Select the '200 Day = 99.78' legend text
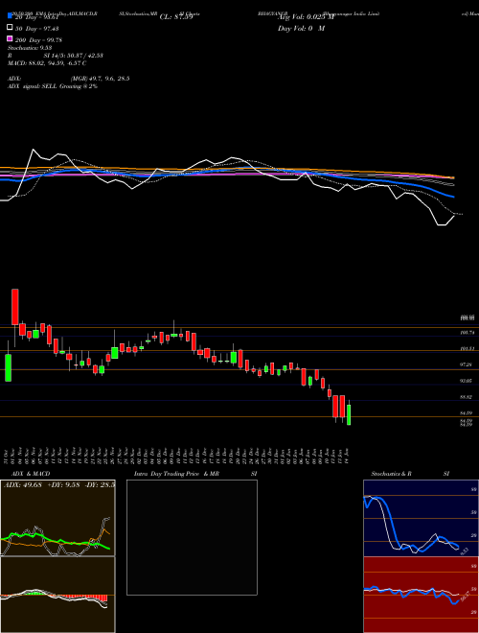Viewport: 479px width, 633px height. tap(39, 40)
